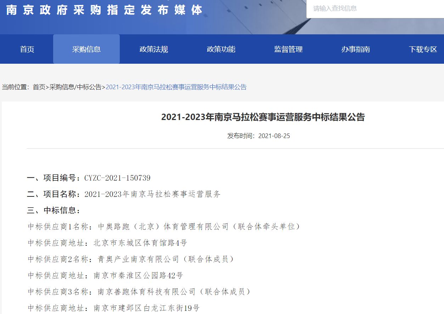The image size is (444, 314).
Task: Click 首页 in the breadcrumb trail
Action: [39, 87]
